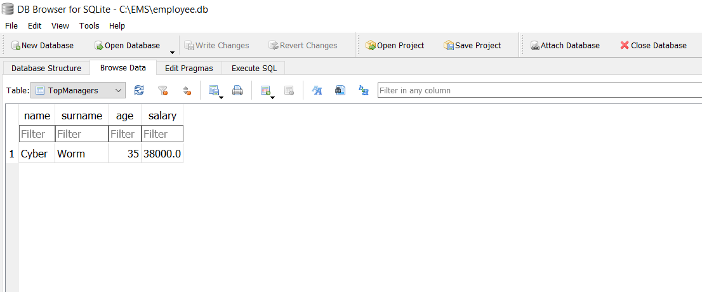This screenshot has width=702, height=292.
Task: Expand the Open Database dropdown arrow
Action: click(x=172, y=51)
